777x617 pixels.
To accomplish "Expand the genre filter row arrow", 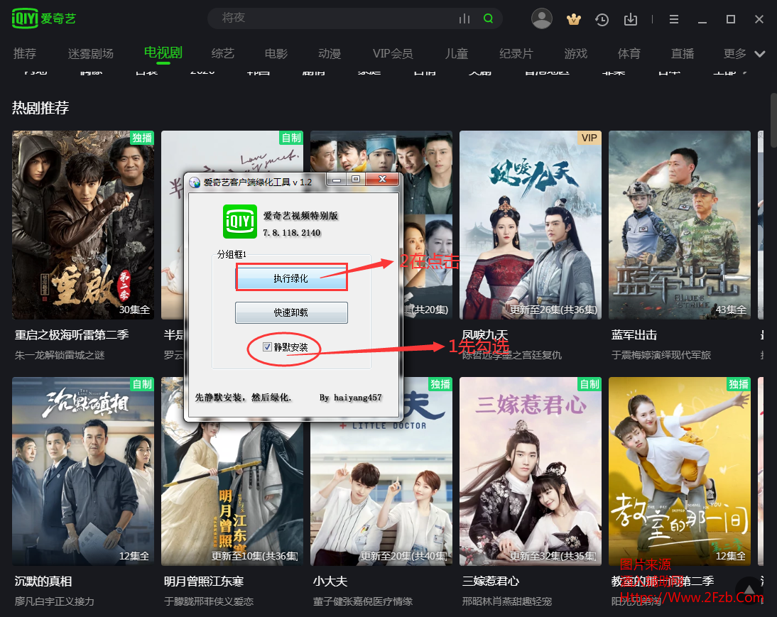I will click(x=745, y=72).
